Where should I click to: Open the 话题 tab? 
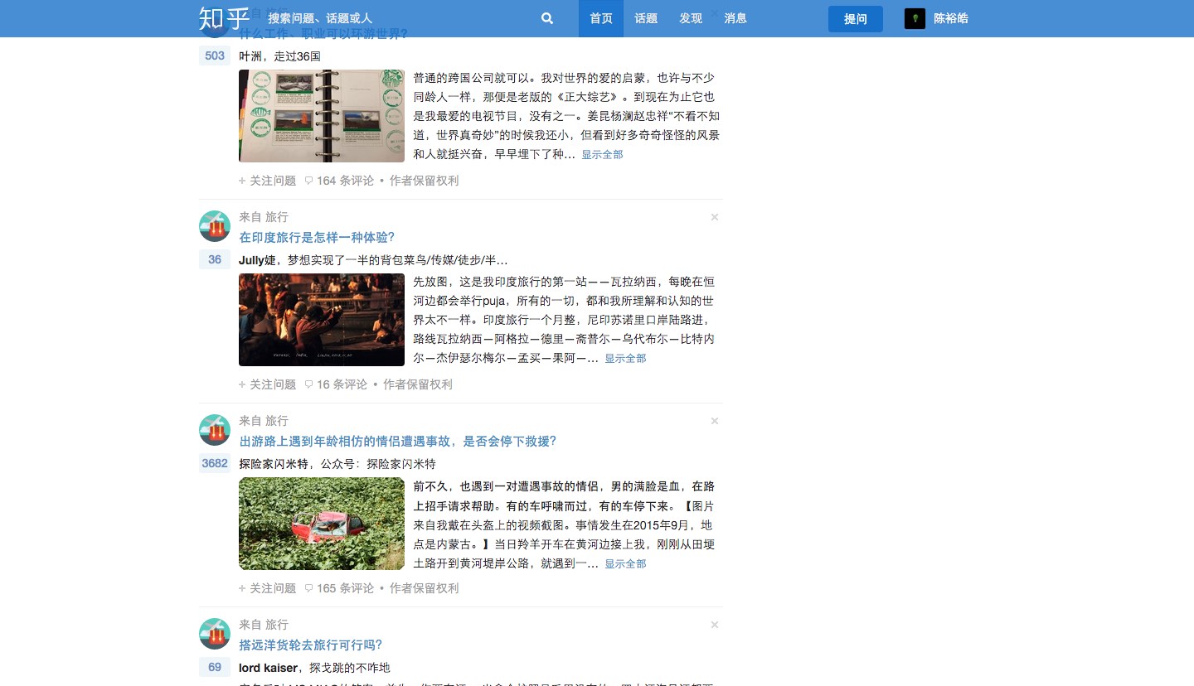[646, 18]
